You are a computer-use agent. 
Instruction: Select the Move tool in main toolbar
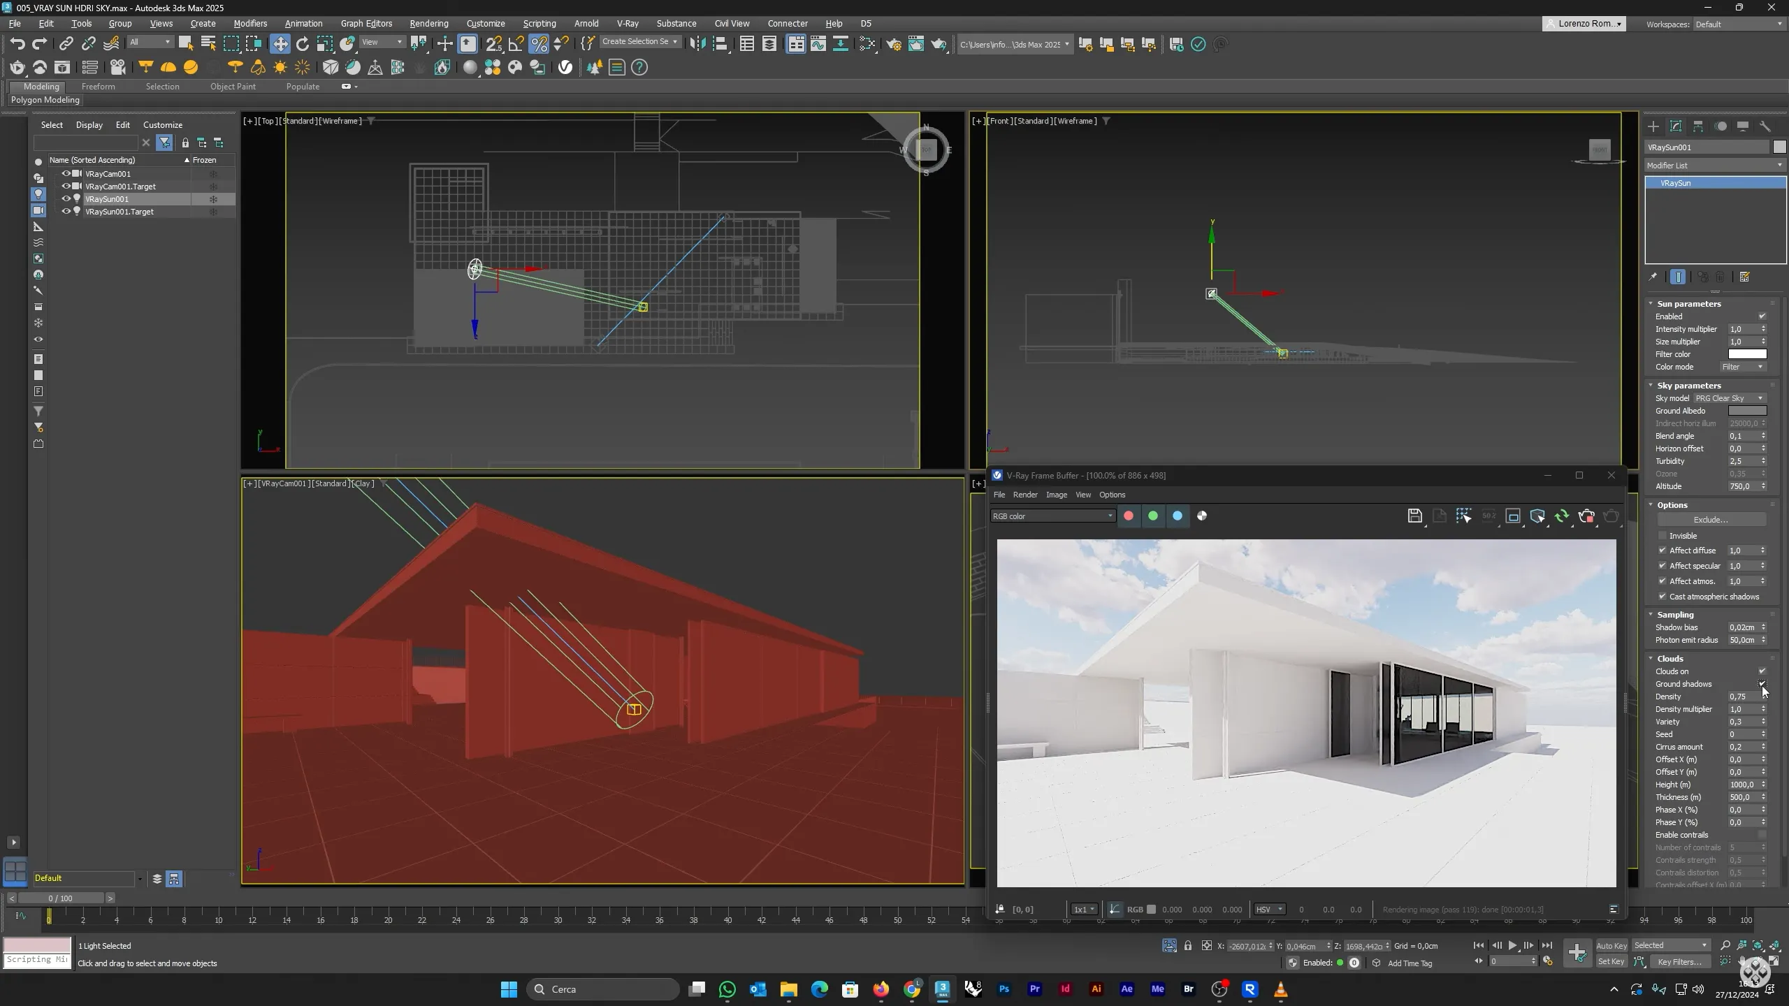(280, 44)
